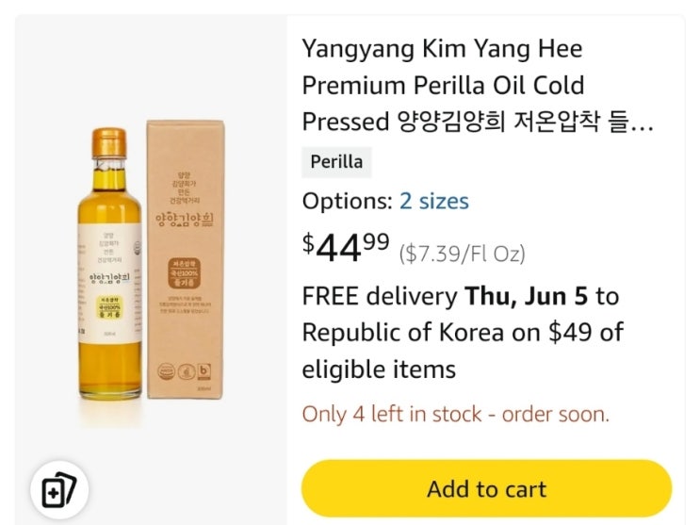Click the Only 4 left in stock notice
Image resolution: width=700 pixels, height=525 pixels.
(x=455, y=414)
